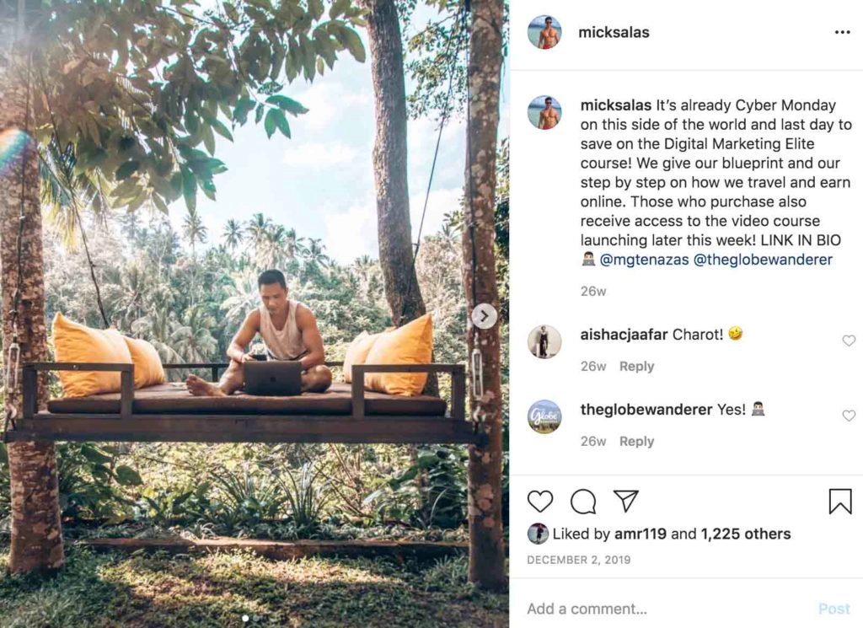Open the @mgtenazas mention link
Viewport: 863px width, 628px height.
(644, 260)
